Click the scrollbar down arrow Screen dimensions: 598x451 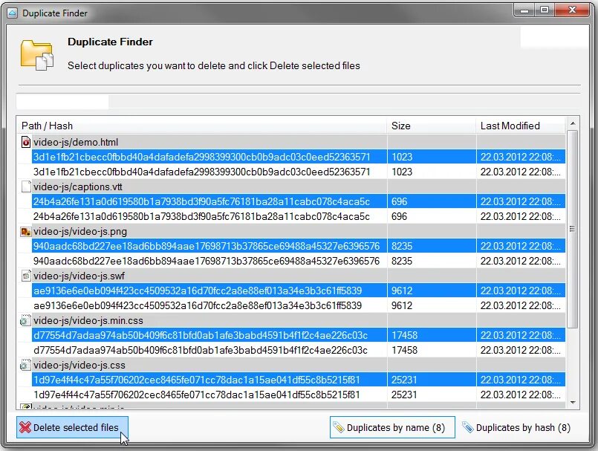(573, 403)
